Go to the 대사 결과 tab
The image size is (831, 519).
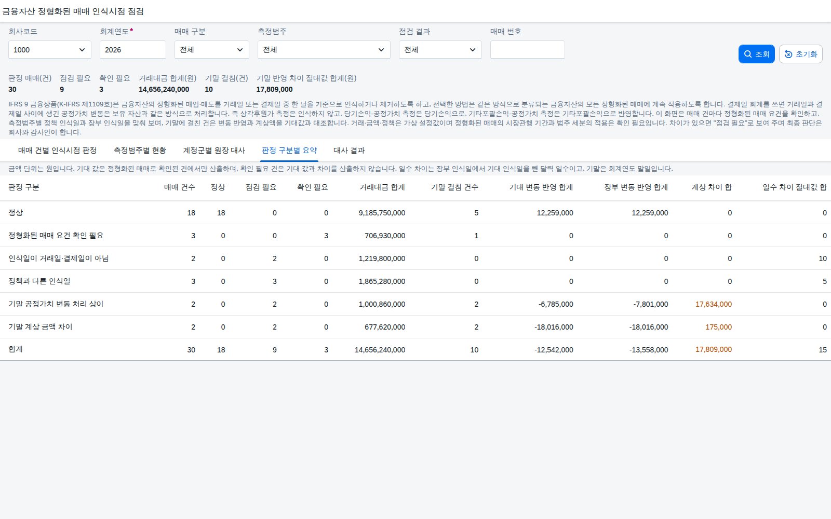pyautogui.click(x=349, y=151)
